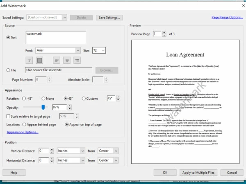Click the Opacity slider handle
The image size is (246, 184).
coord(43,107)
